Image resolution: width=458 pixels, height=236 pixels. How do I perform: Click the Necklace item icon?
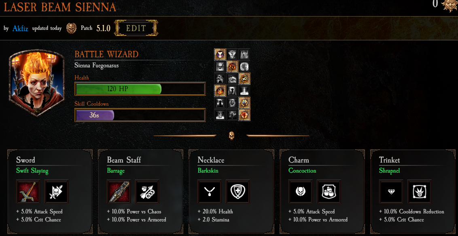pyautogui.click(x=210, y=191)
